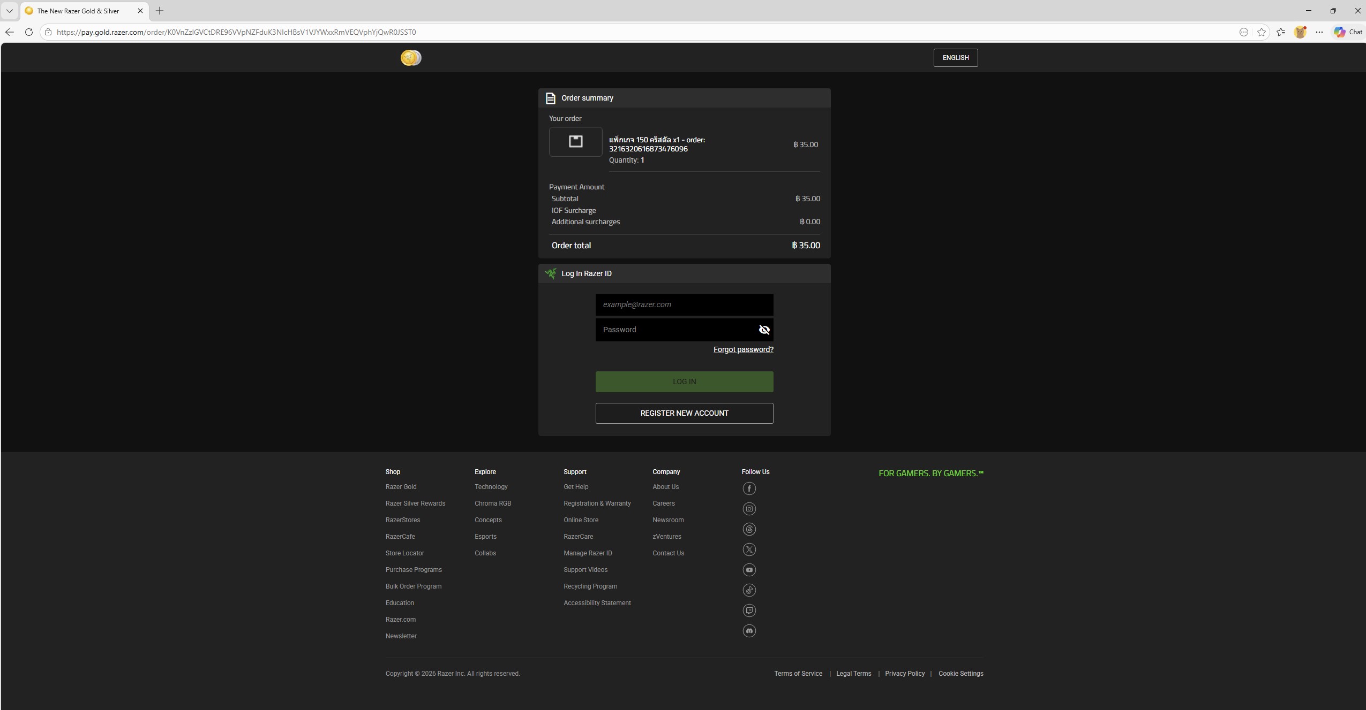Open Purchase Programs footer link
The image size is (1366, 710).
point(414,570)
